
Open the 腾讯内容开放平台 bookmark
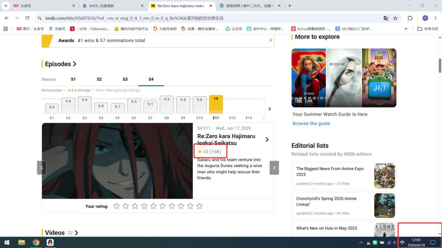click(131, 29)
